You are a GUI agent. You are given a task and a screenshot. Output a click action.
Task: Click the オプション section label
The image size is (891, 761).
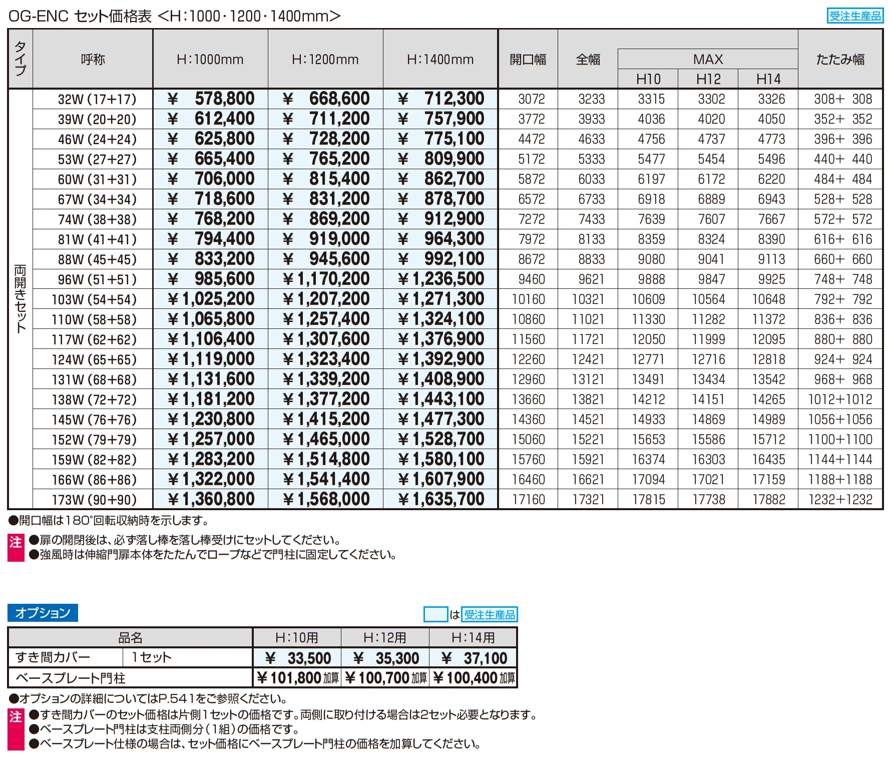pyautogui.click(x=43, y=613)
